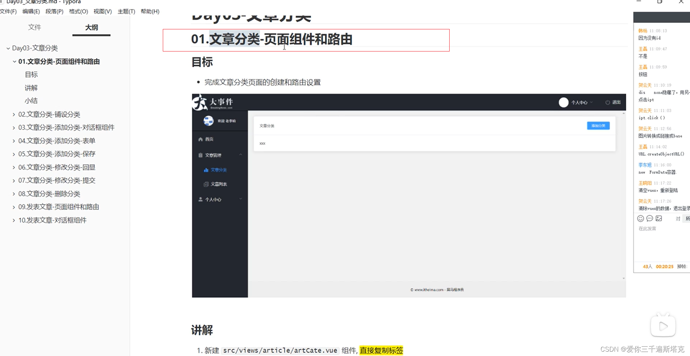Expand the 06.文章分类-修改分类-回显 chevron

pyautogui.click(x=14, y=167)
